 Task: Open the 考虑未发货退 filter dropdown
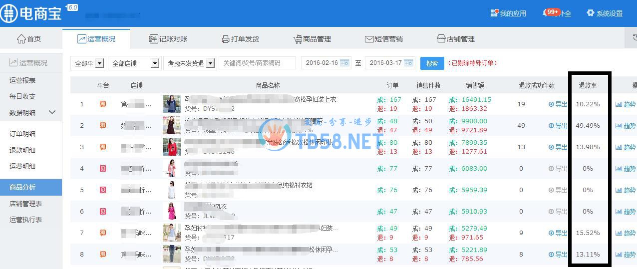point(210,63)
